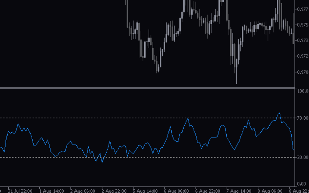Click the RSI 70.00 level label
309x193 pixels.
[303, 118]
